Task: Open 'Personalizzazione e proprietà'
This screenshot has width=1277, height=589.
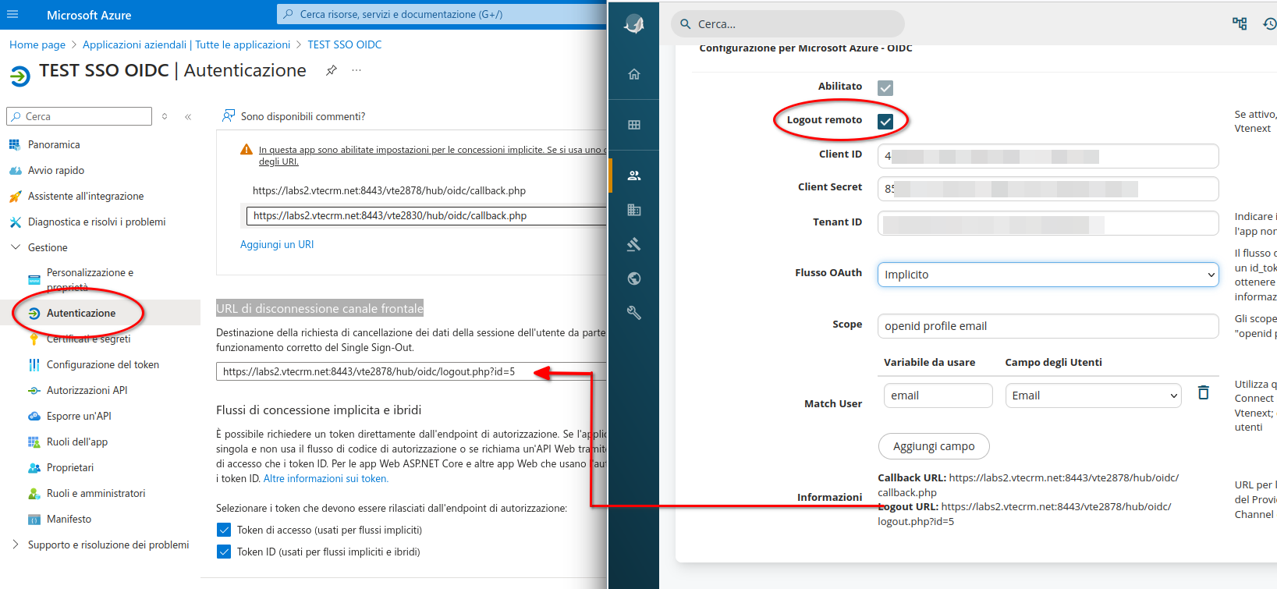Action: click(90, 279)
